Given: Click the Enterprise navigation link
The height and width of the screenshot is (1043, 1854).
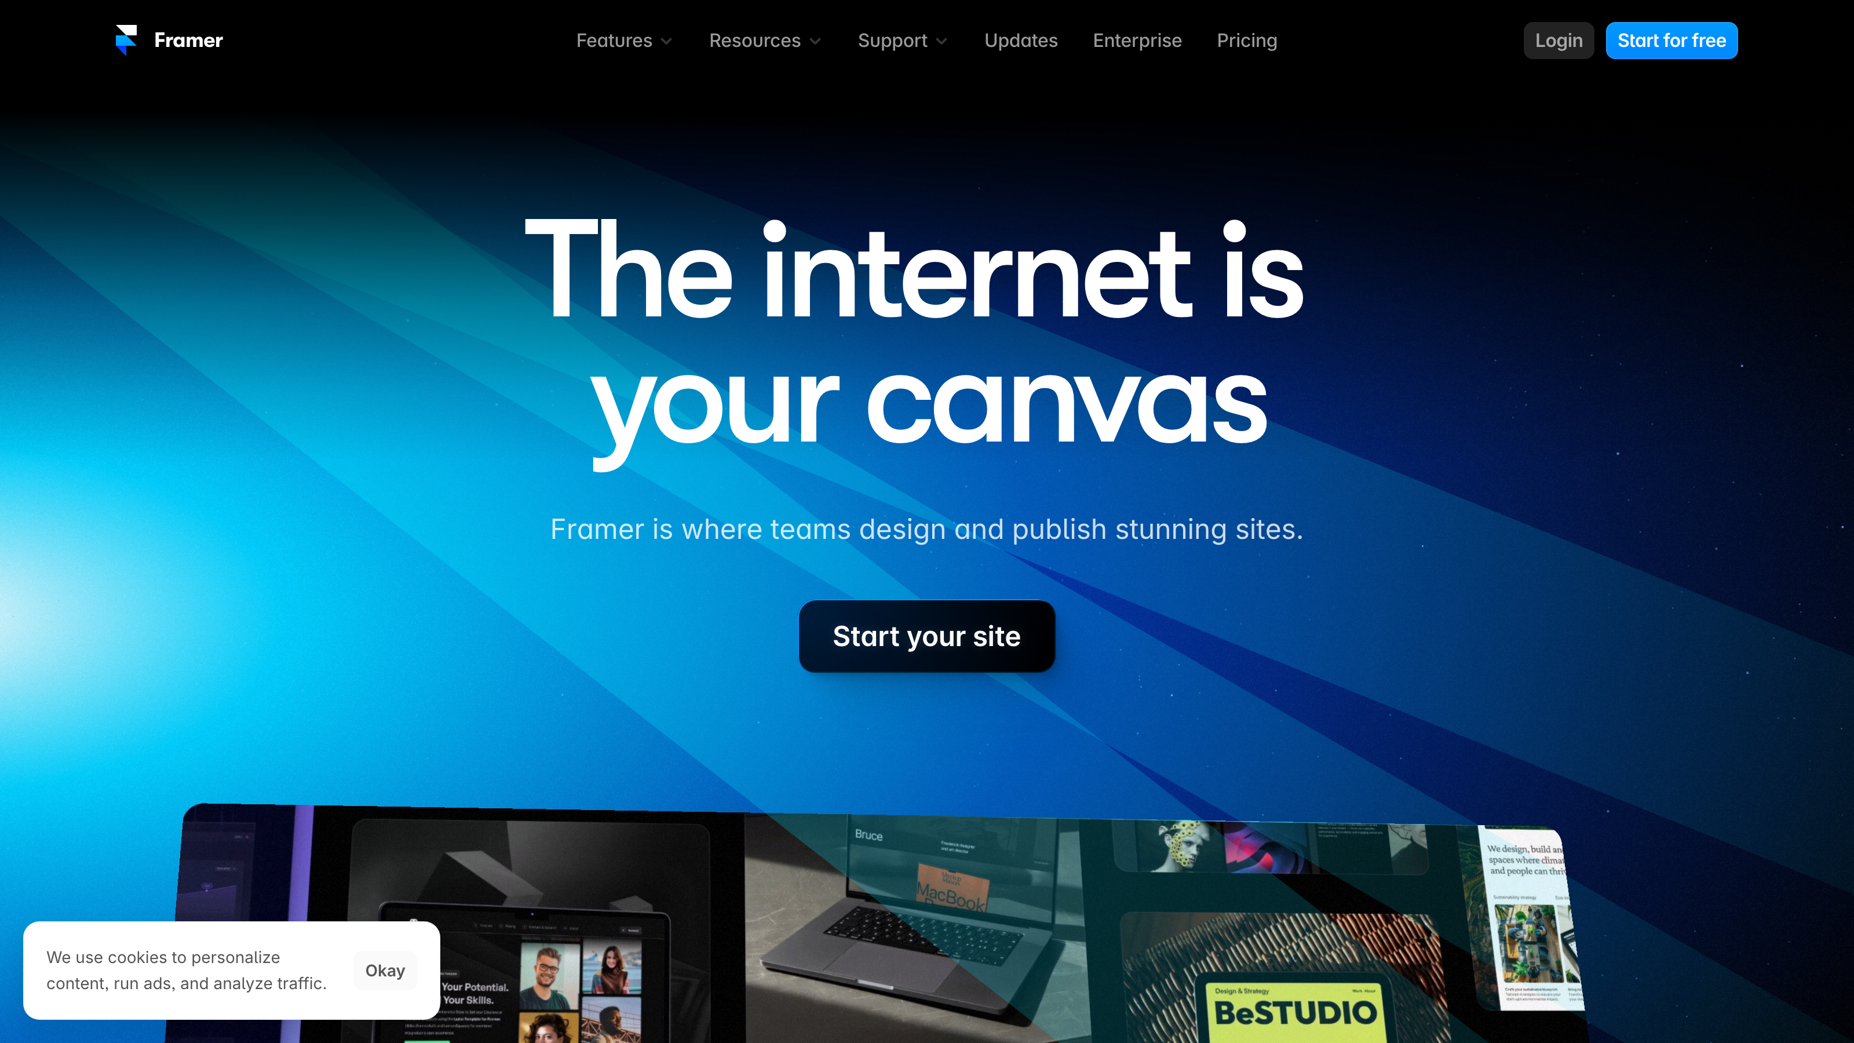Looking at the screenshot, I should pyautogui.click(x=1137, y=41).
